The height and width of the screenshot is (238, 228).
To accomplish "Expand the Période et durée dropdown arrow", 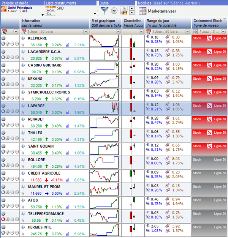I will click(x=43, y=15).
